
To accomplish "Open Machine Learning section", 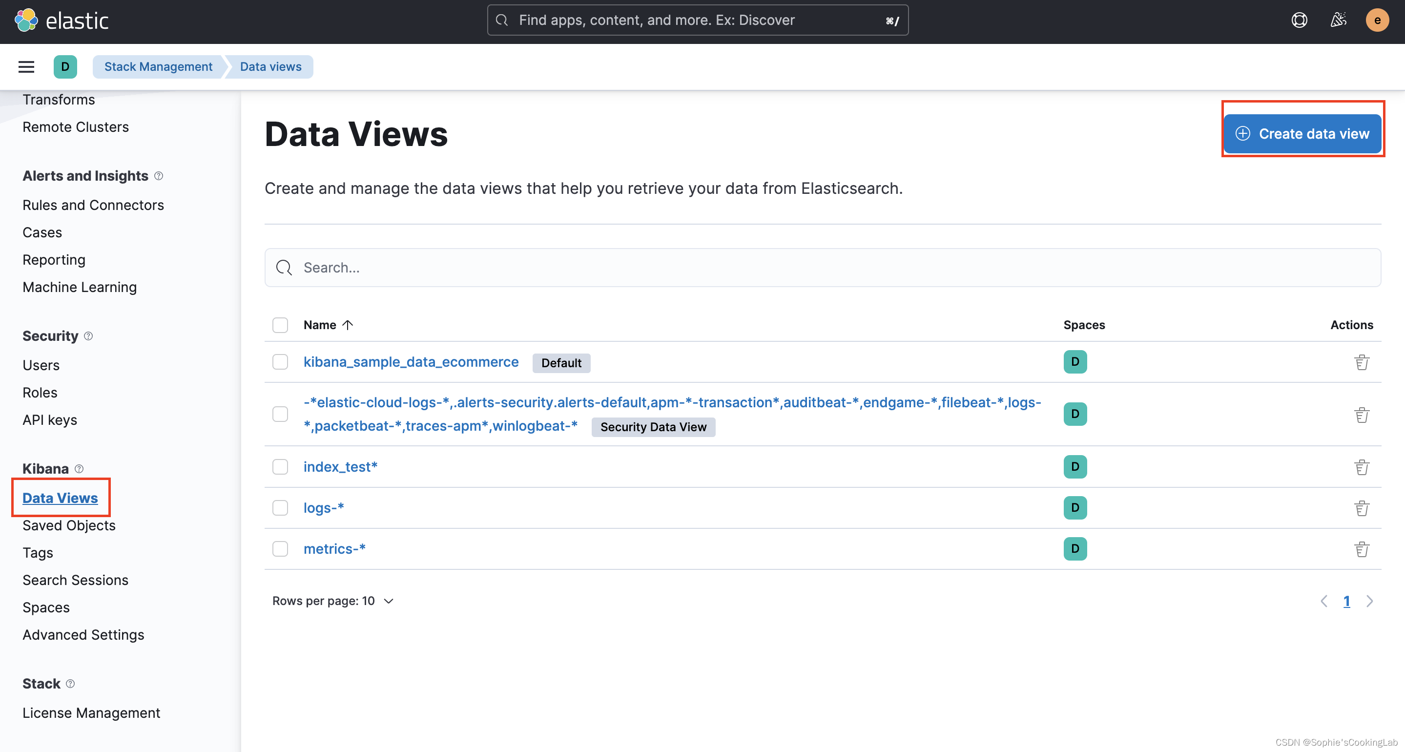I will point(79,286).
